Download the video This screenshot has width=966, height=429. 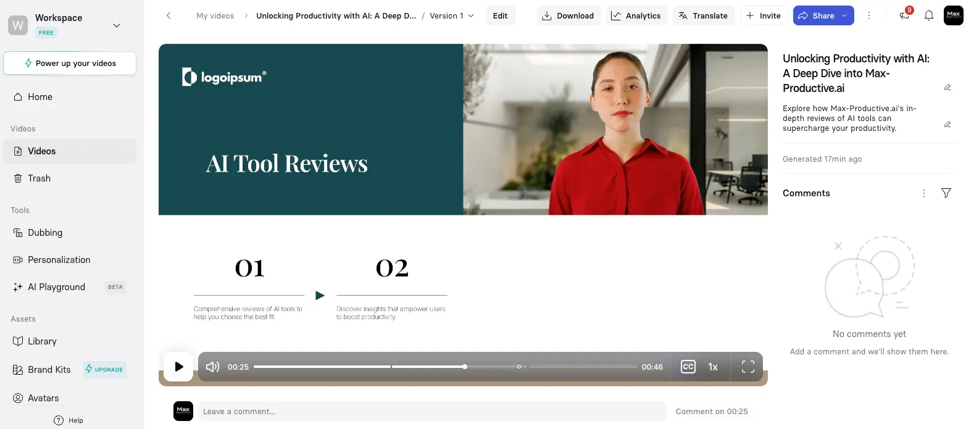pyautogui.click(x=568, y=15)
